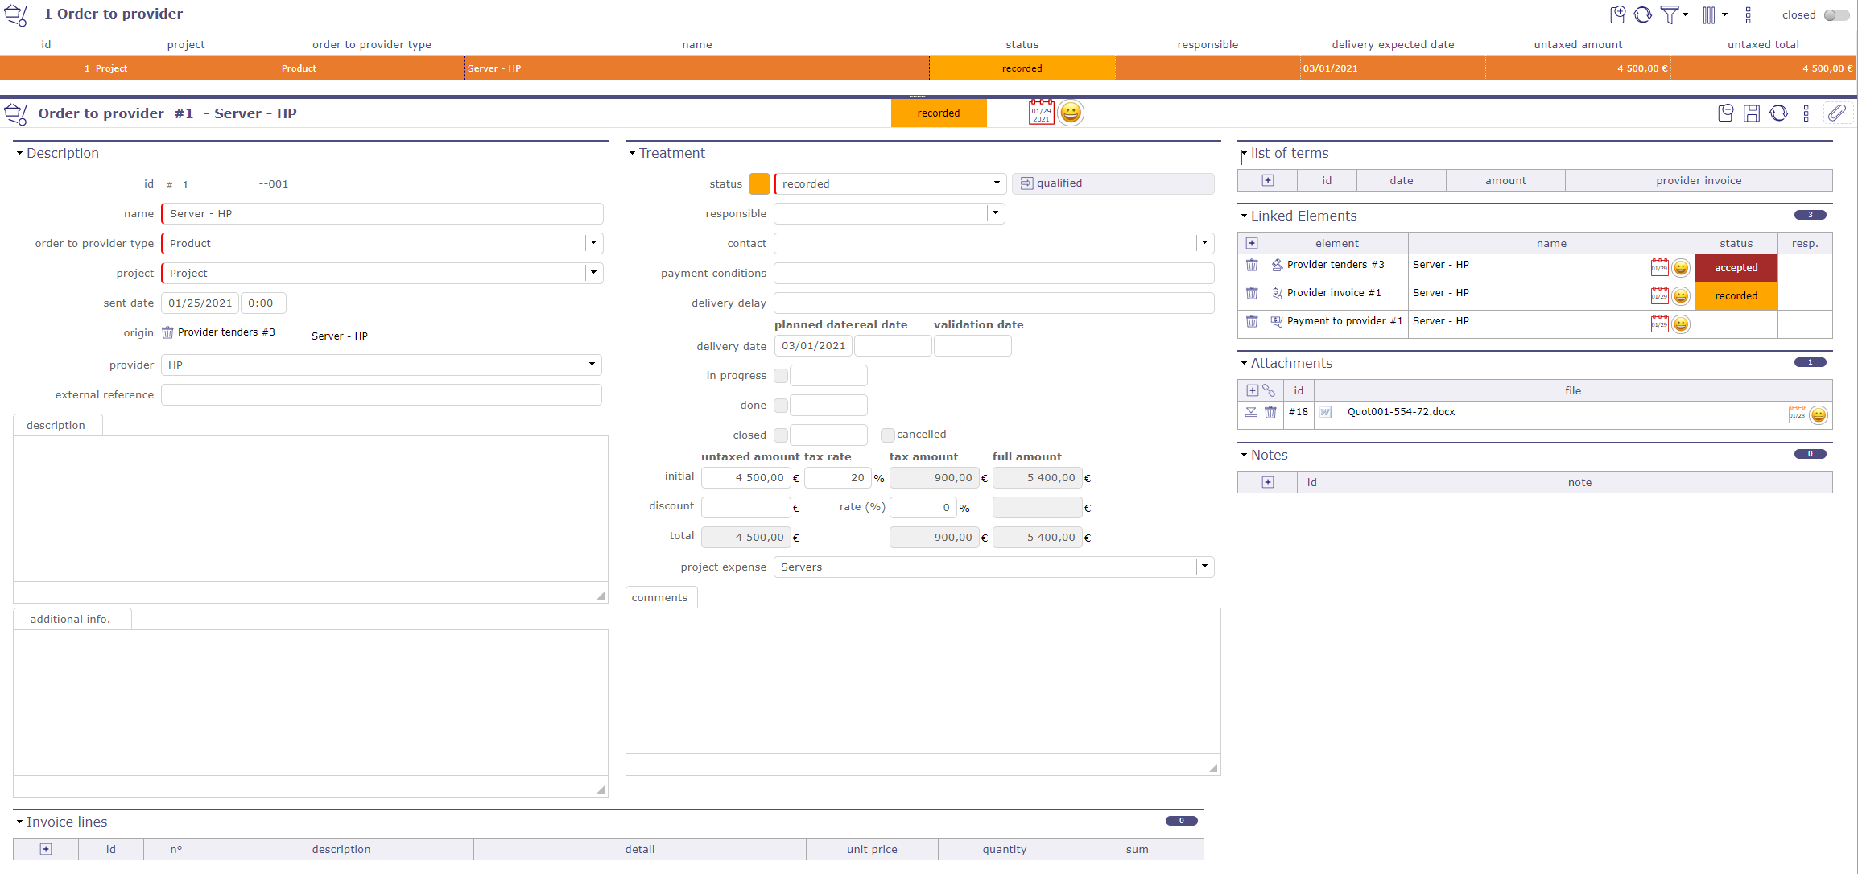
Task: Flip the closed switch at the top right
Action: click(1833, 14)
